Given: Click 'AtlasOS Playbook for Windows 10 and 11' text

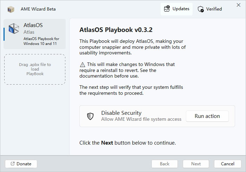Looking at the screenshot, I should pos(41,41).
